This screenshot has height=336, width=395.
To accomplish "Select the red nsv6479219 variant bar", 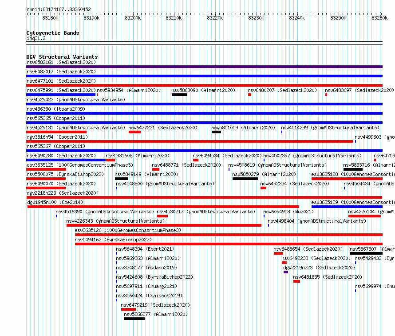I will coord(128,309).
